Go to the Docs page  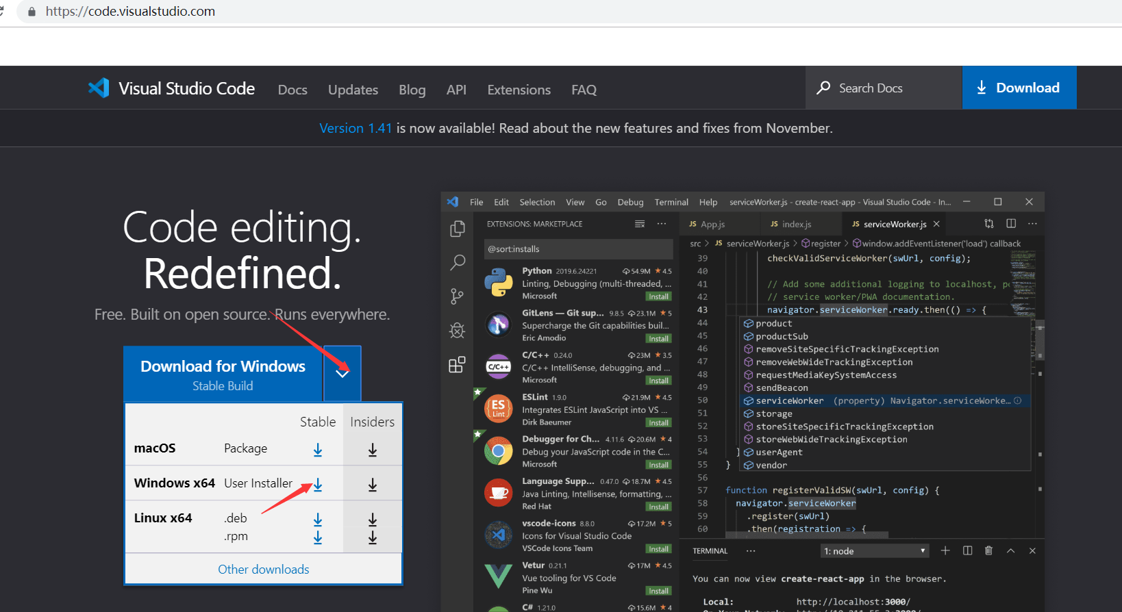(x=292, y=90)
